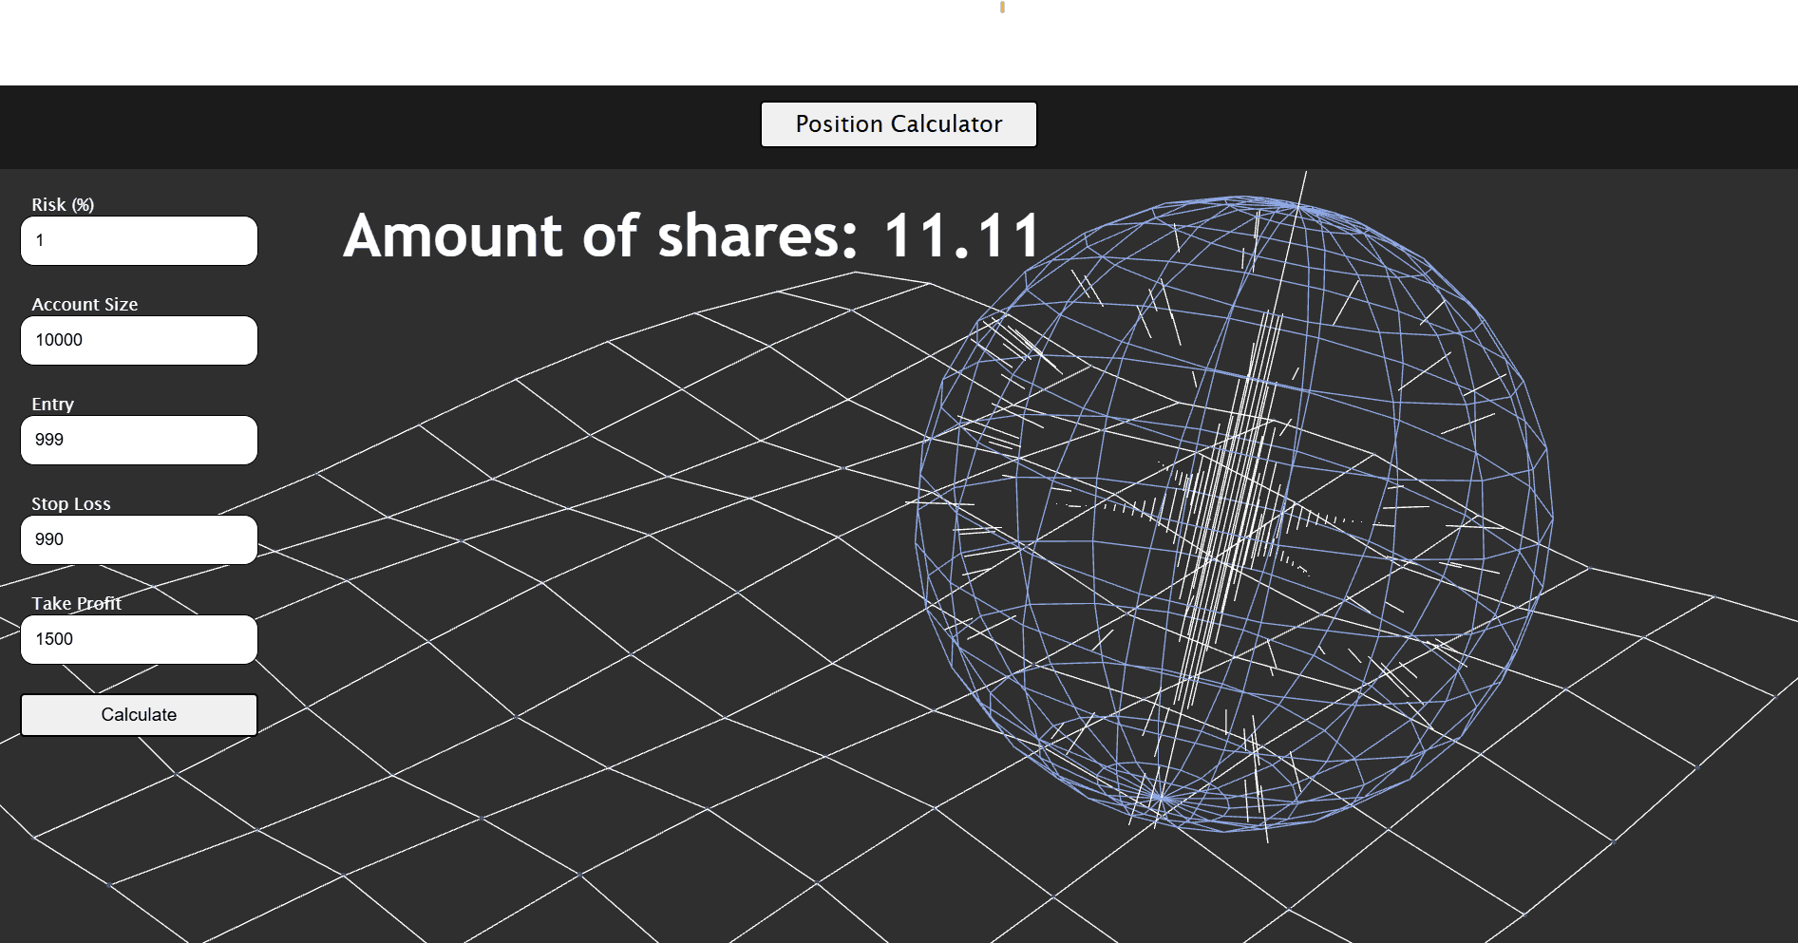Click the Risk (%) label

[63, 204]
